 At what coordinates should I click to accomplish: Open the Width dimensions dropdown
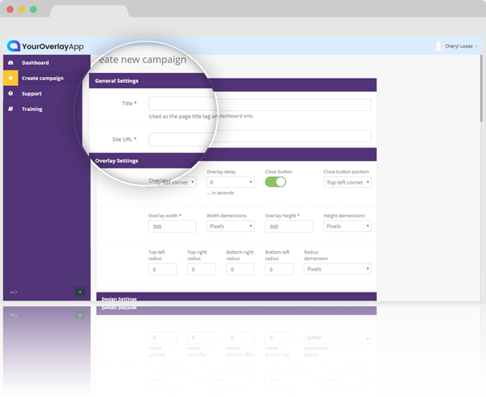230,227
